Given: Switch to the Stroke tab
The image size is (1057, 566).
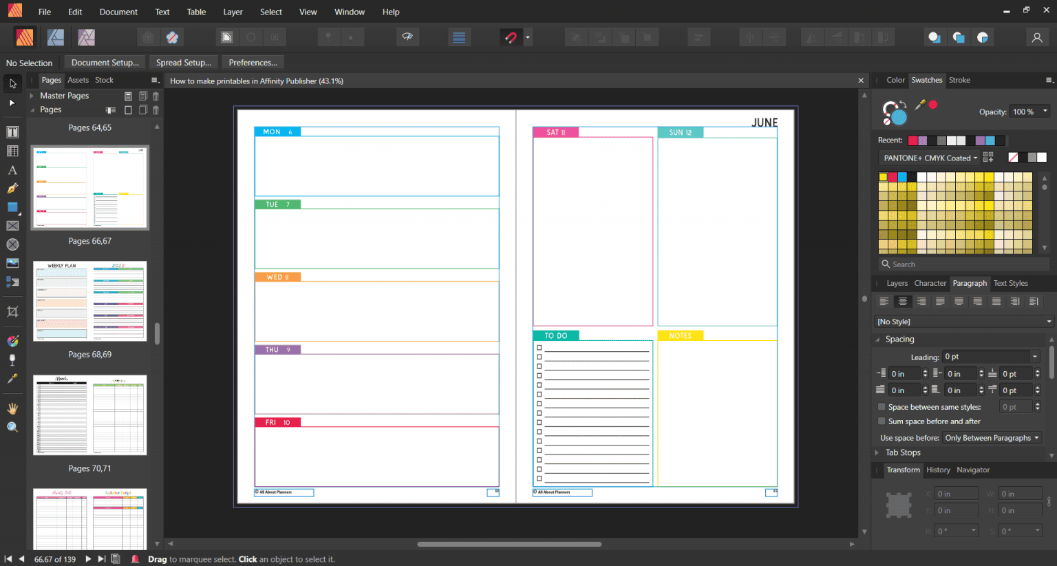Looking at the screenshot, I should (959, 80).
